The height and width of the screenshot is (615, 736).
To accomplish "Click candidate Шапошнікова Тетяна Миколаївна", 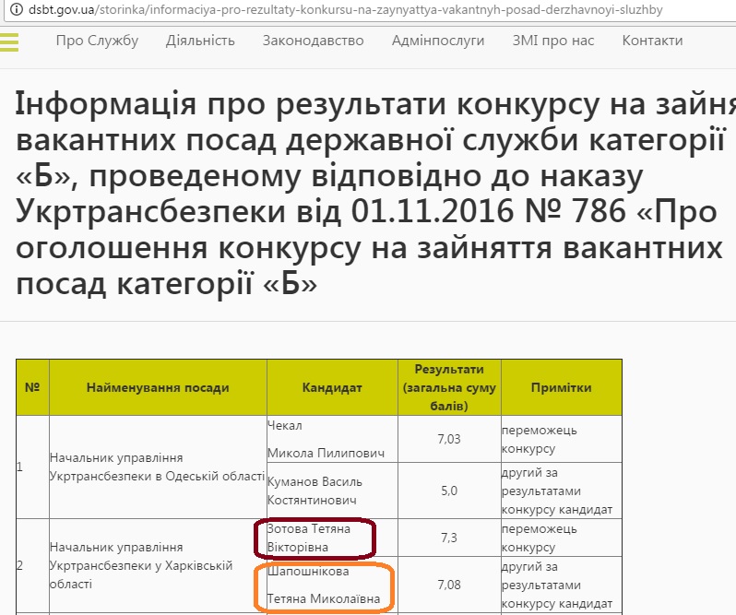I will (332, 585).
